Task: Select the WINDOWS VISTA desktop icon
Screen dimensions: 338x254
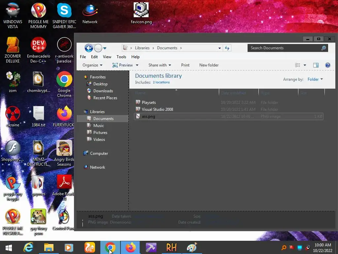Action: click(13, 16)
